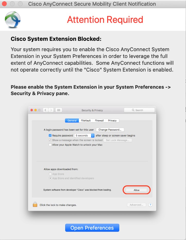Open the 5 seconds delay dropdown

(84, 135)
